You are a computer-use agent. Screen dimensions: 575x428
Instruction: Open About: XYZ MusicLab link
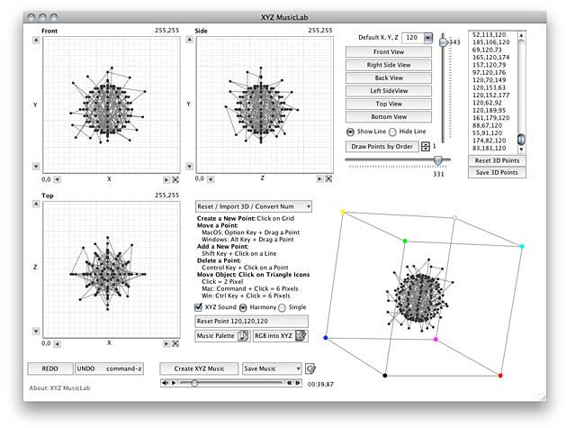[59, 388]
